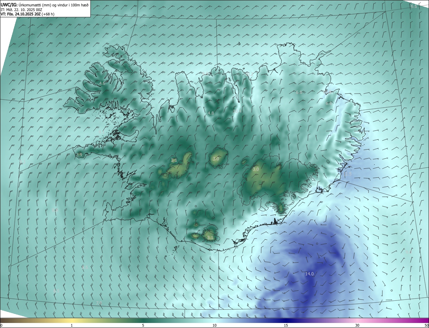Click the colour scale tick label '5'

[x=143, y=325]
